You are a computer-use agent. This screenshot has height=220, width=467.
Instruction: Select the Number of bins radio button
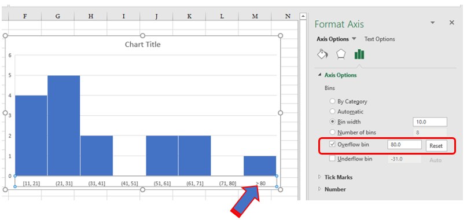(332, 132)
